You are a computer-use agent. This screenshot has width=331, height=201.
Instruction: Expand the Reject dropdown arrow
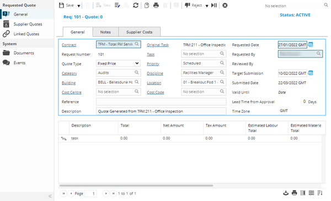point(207,6)
